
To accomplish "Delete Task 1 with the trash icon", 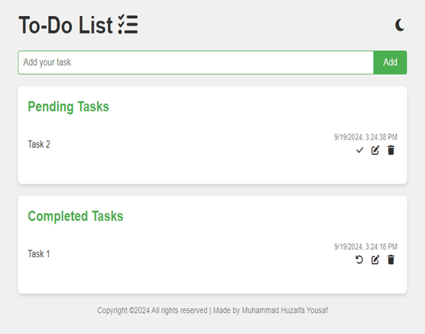I will (391, 259).
